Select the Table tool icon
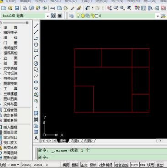167x168 pixels. point(36,132)
